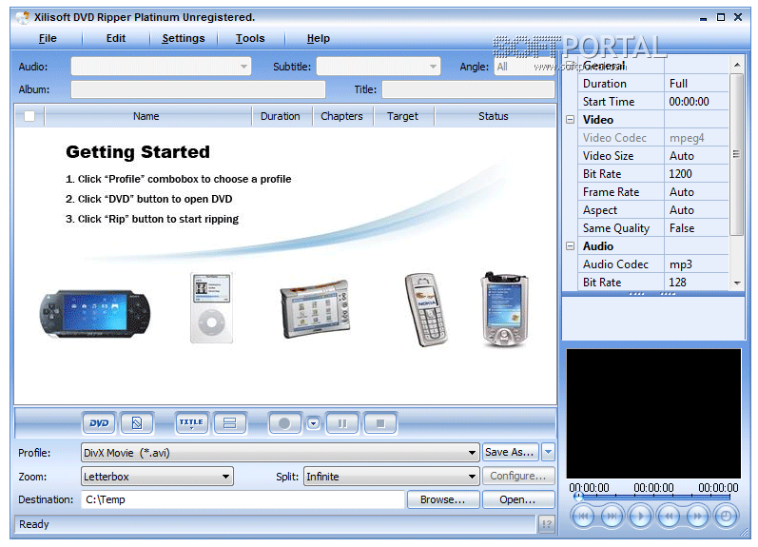The height and width of the screenshot is (547, 758).
Task: Click the Status column header
Action: coord(495,116)
